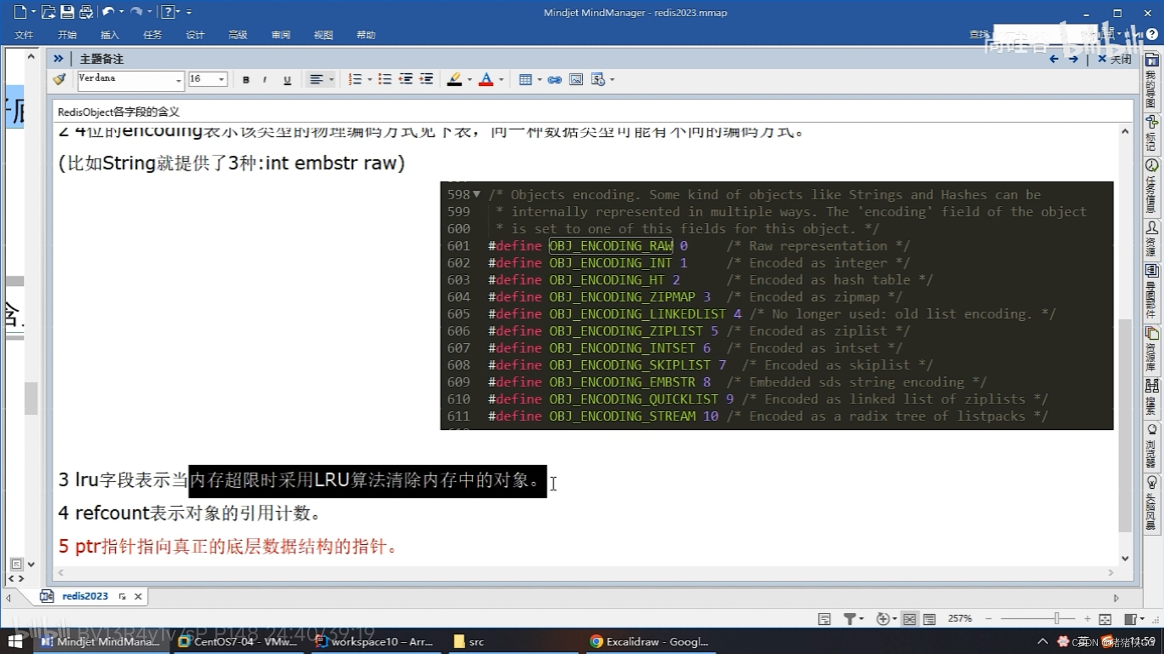The width and height of the screenshot is (1164, 654).
Task: Click the insert hyperlink icon
Action: tap(554, 79)
